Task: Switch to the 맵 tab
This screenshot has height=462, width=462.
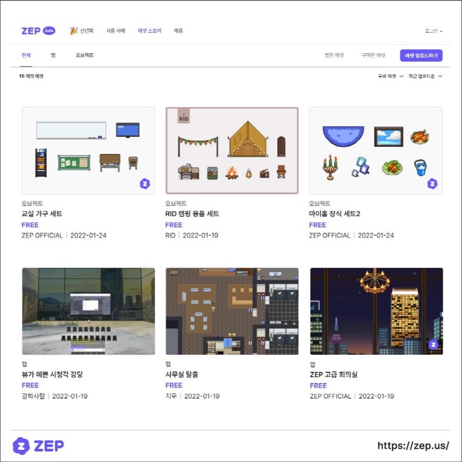Action: (53, 55)
